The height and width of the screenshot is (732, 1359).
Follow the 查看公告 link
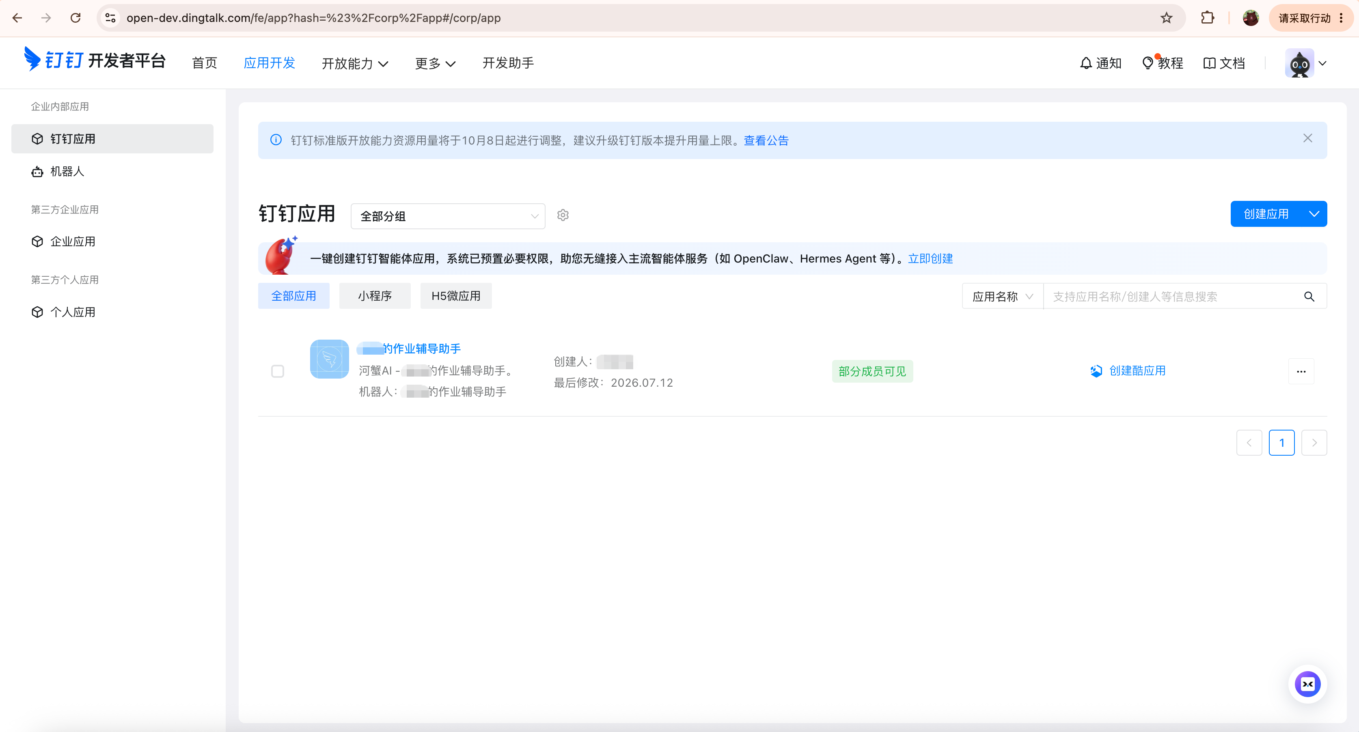[766, 140]
